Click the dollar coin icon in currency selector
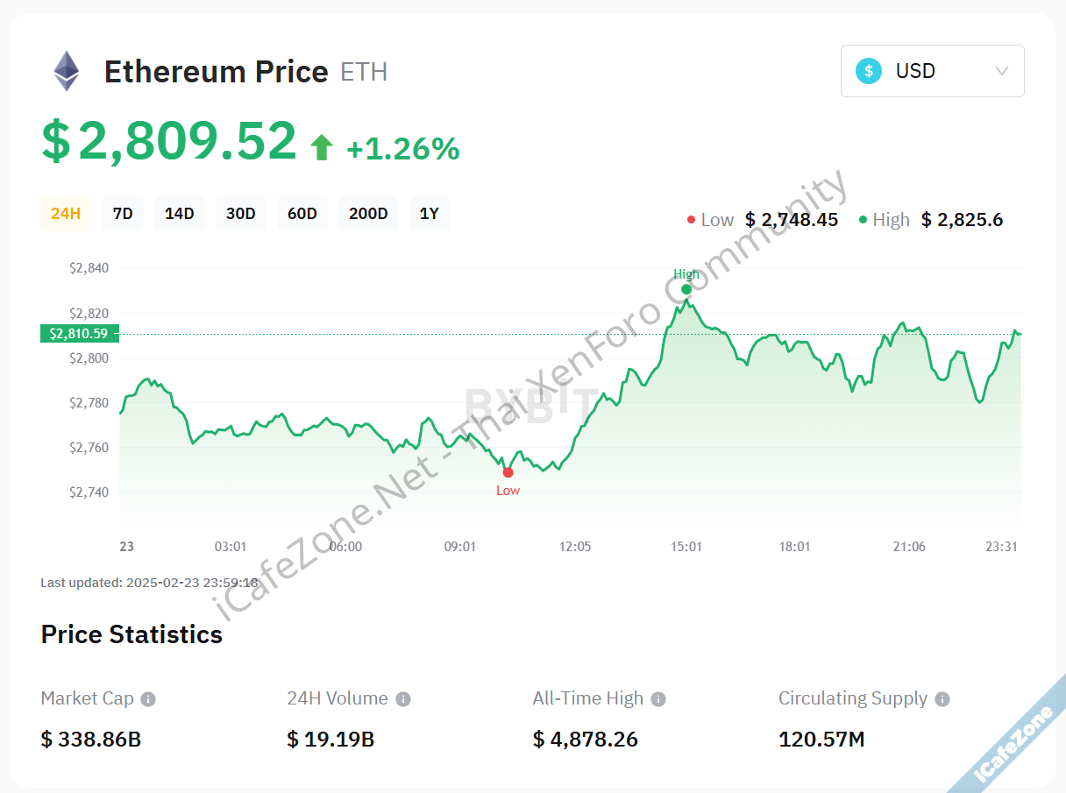 [x=868, y=71]
